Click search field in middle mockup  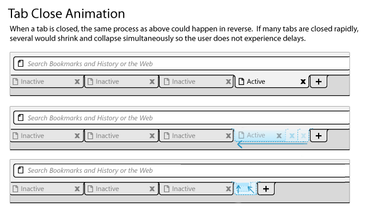pos(181,117)
